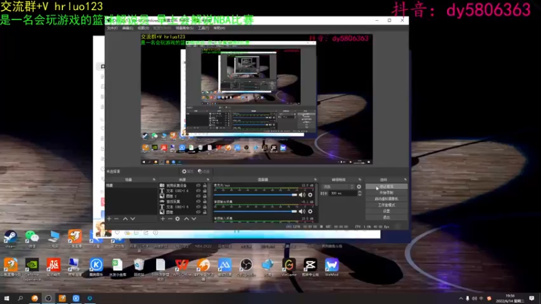Viewport: 541px width, 304px height.
Task: Click the 退出 button in controls
Action: 386,217
